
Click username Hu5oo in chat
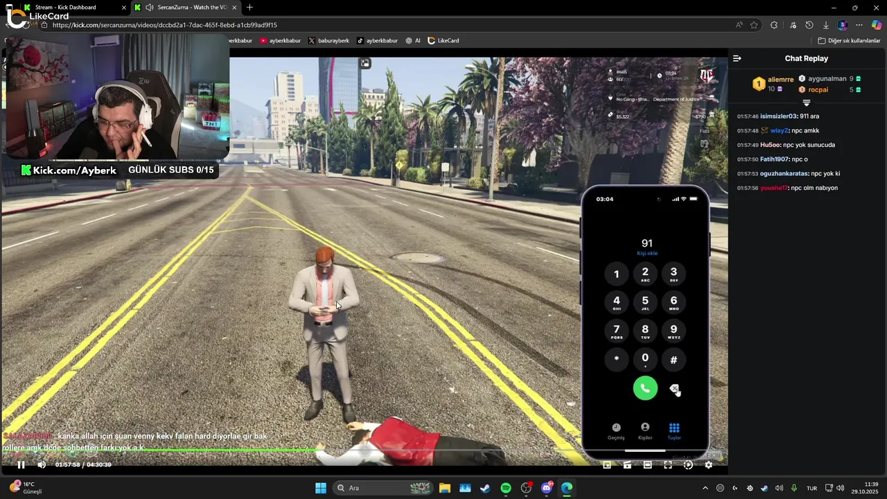(771, 145)
